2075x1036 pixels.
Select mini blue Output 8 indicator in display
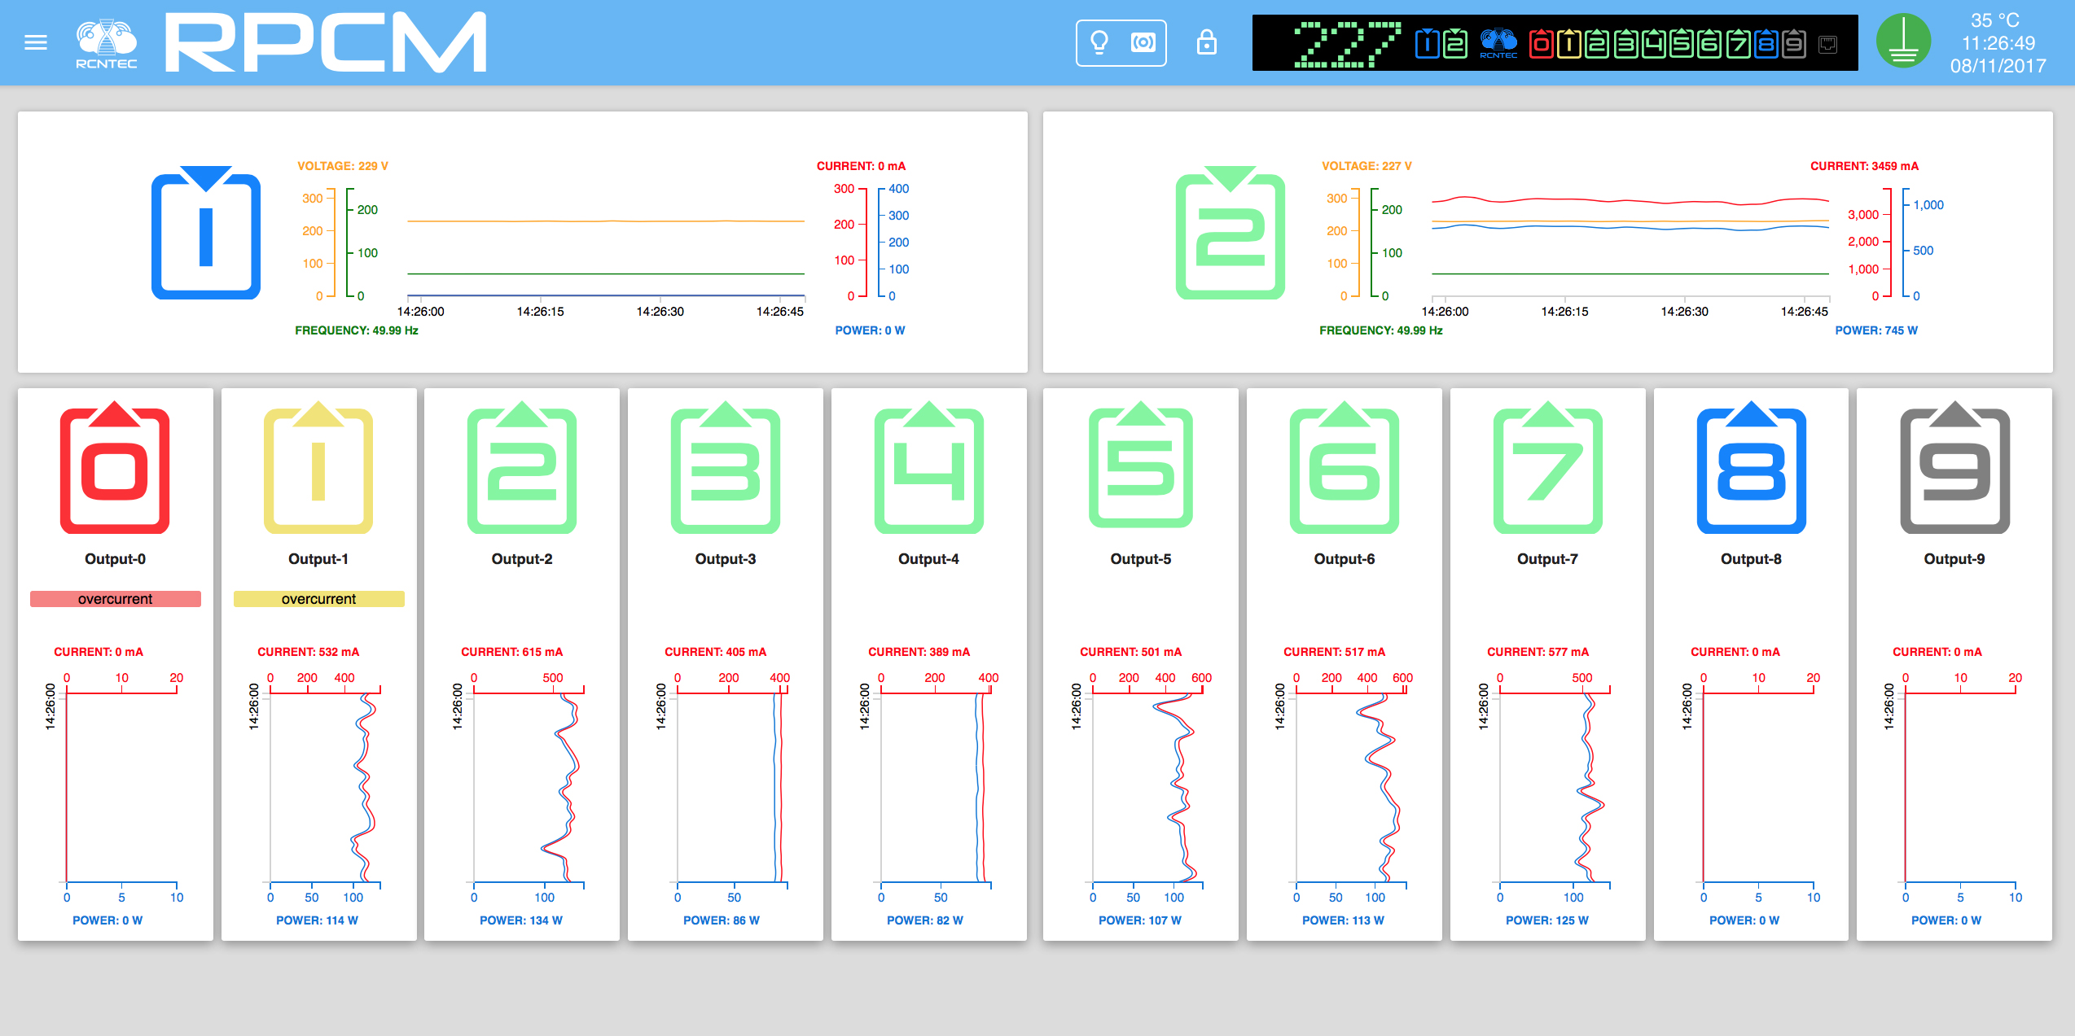1766,43
